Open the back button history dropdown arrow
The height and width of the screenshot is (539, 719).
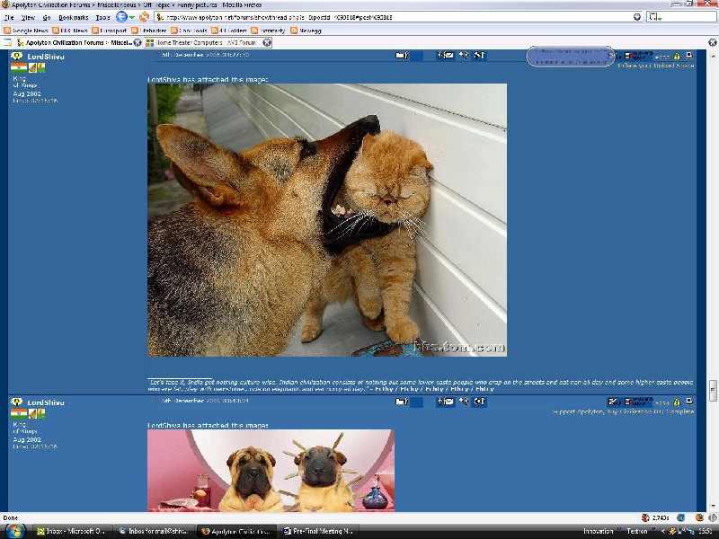click(x=131, y=17)
